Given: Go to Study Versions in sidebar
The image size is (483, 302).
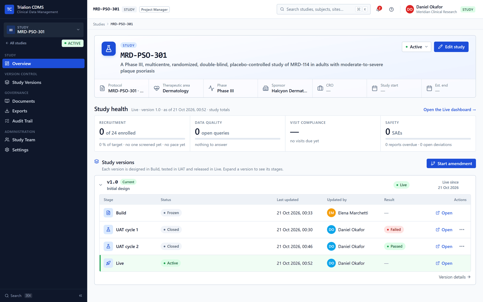Looking at the screenshot, I should tap(44, 82).
